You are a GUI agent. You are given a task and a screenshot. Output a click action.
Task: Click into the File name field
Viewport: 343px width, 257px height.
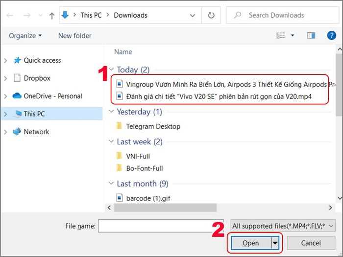161,226
